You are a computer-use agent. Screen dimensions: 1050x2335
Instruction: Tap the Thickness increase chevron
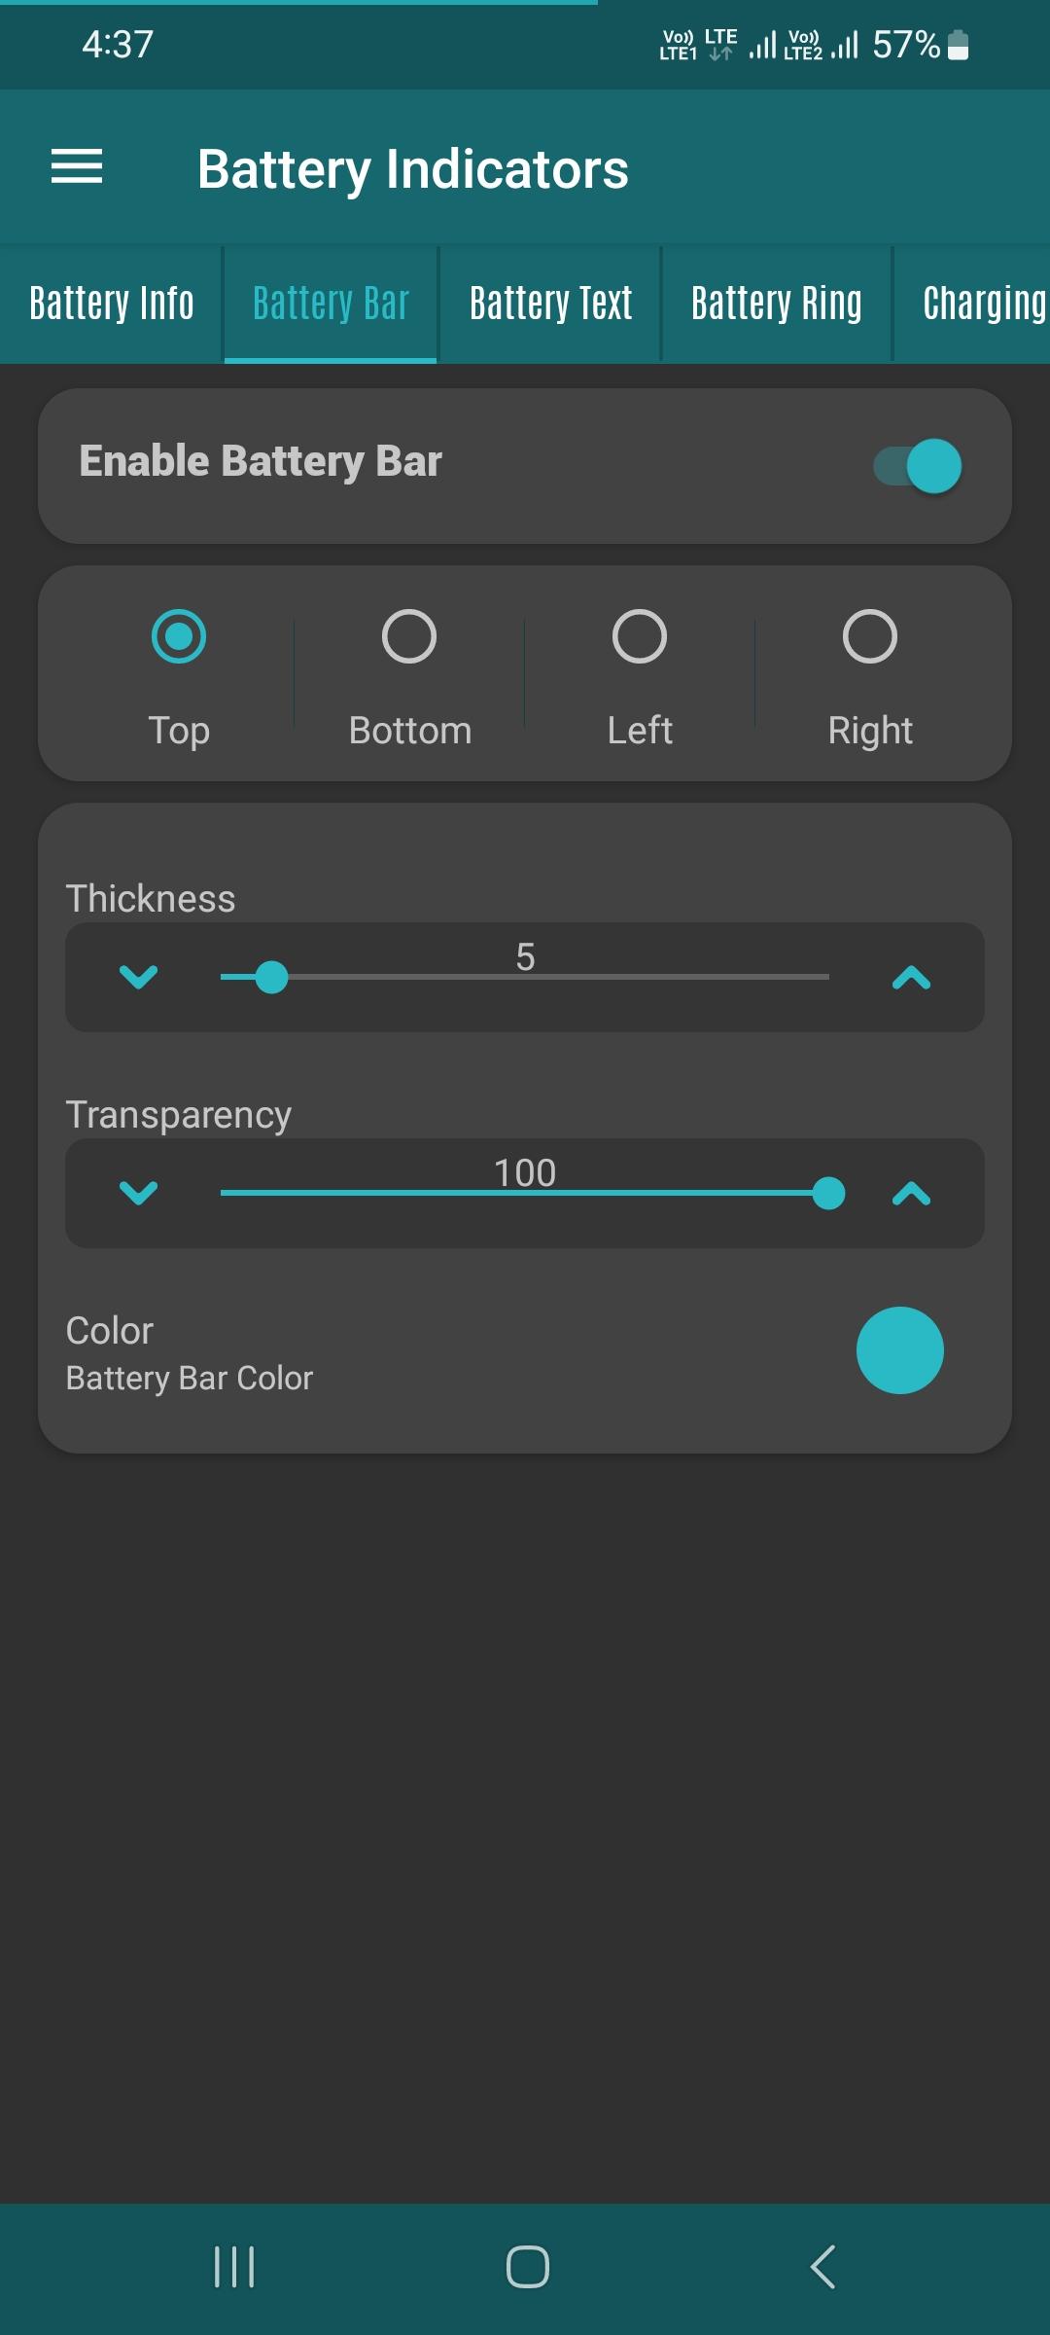911,977
